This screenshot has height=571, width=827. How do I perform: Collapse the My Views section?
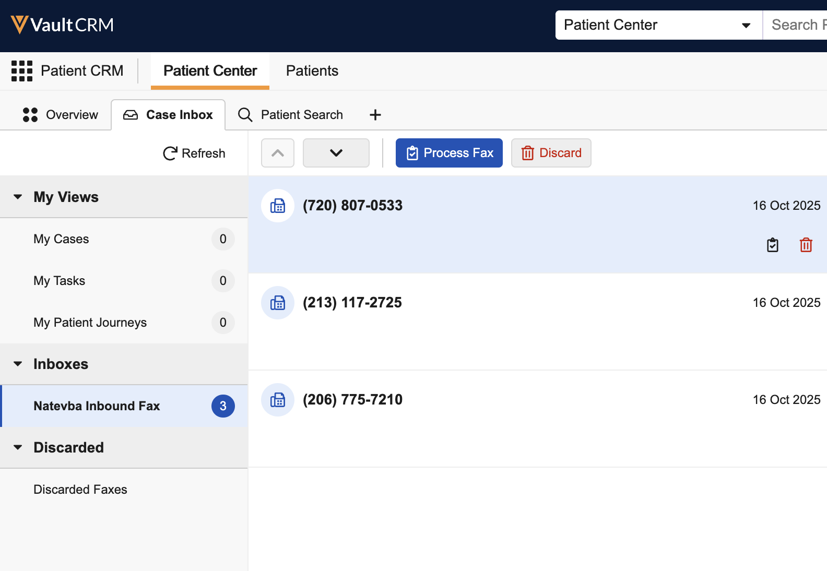pyautogui.click(x=18, y=197)
